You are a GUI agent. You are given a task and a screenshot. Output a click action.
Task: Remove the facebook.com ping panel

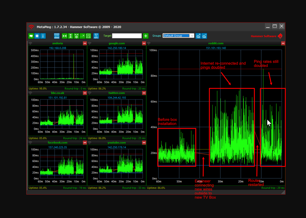[85, 143]
